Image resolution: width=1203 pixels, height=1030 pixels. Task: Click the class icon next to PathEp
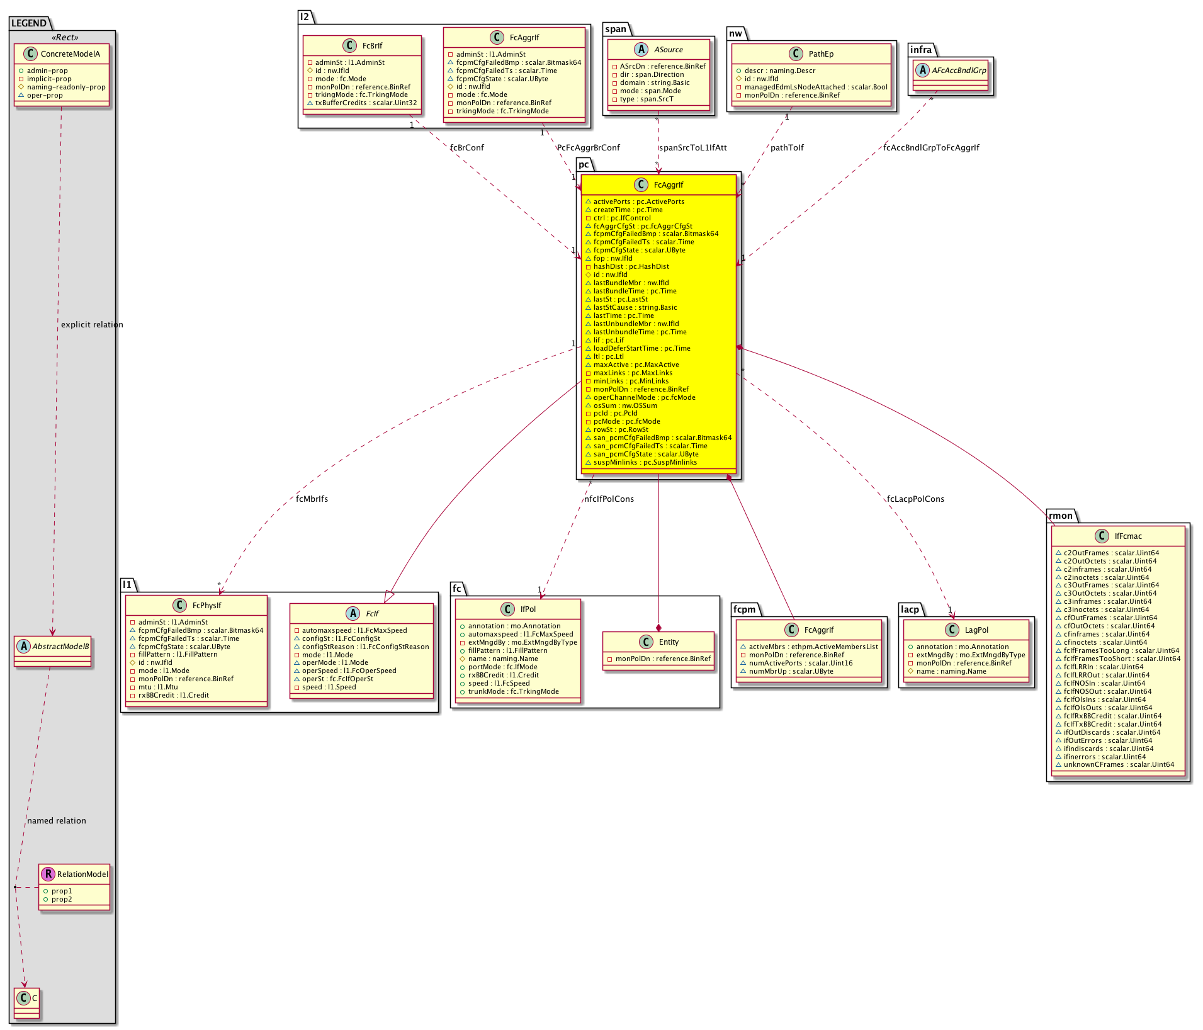click(x=796, y=54)
